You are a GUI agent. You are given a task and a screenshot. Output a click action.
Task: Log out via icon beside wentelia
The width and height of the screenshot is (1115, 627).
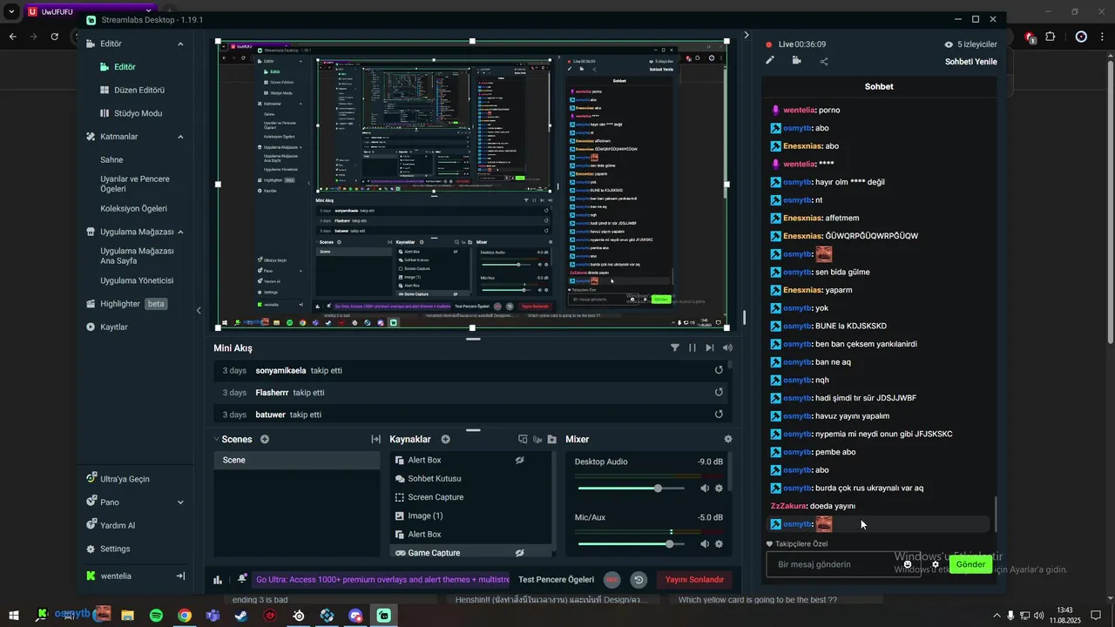[180, 576]
